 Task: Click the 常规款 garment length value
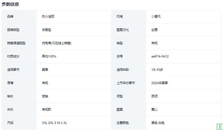(46, 109)
